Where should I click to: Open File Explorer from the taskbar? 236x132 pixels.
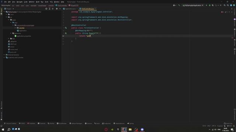click(130, 129)
